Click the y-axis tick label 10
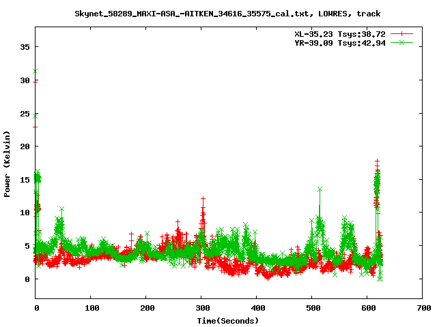Viewport: 437px width, 327px height. 25,213
